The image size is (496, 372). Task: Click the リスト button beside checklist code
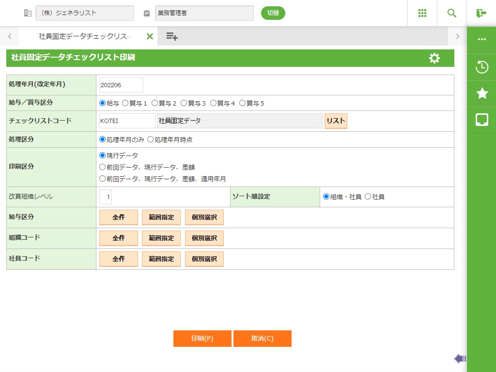click(x=336, y=121)
